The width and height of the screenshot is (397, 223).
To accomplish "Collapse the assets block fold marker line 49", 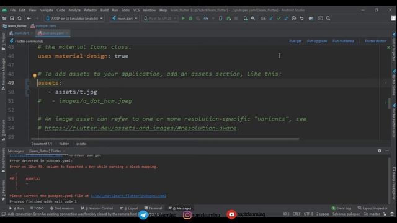I will [28, 82].
